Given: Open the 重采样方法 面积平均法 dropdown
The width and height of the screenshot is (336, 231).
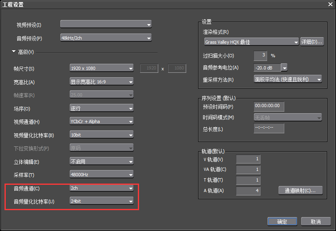Looking at the screenshot, I should coord(288,79).
